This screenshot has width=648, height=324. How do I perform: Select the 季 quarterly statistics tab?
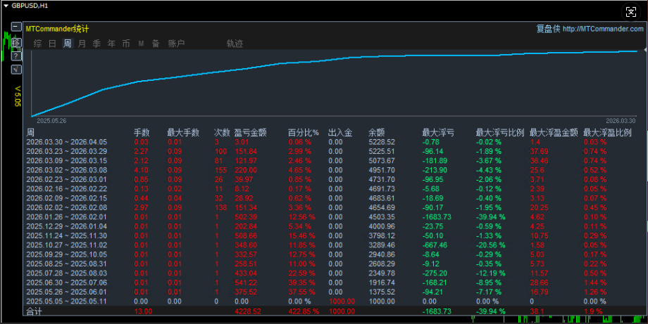pos(96,44)
